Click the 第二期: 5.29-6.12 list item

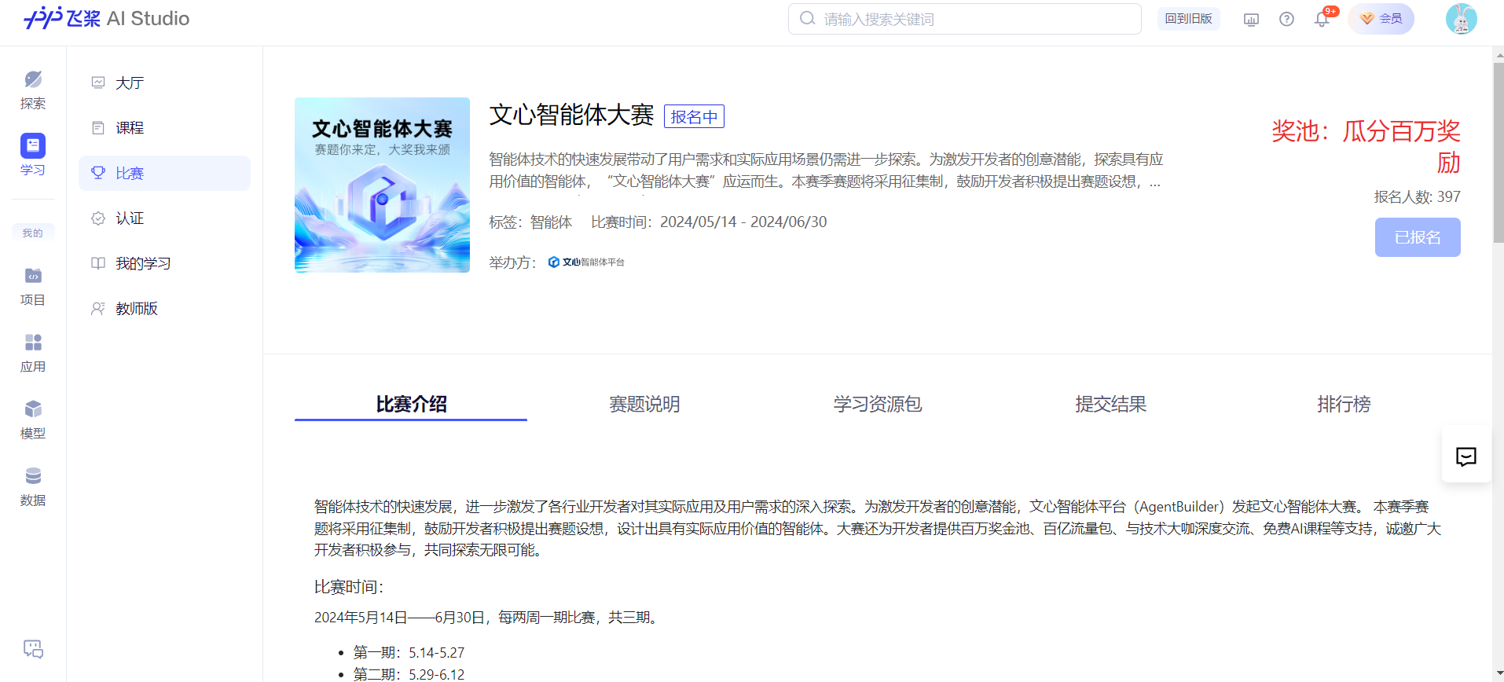(409, 674)
